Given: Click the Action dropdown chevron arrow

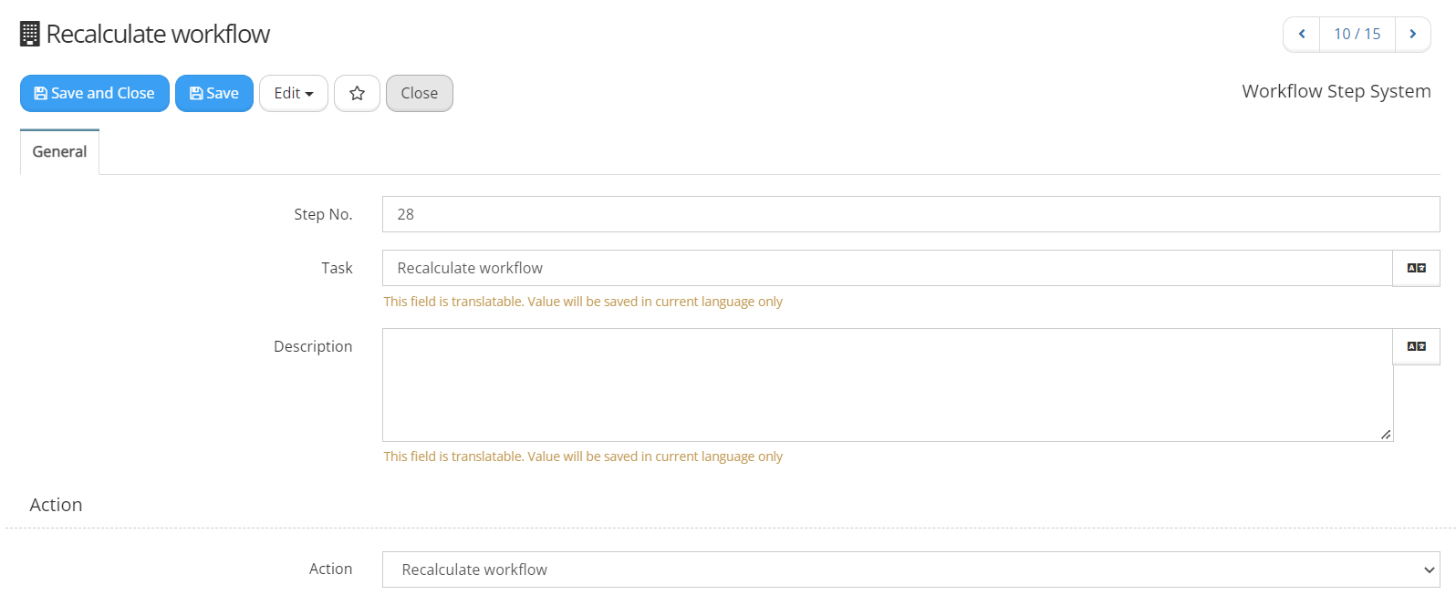Looking at the screenshot, I should 1429,570.
